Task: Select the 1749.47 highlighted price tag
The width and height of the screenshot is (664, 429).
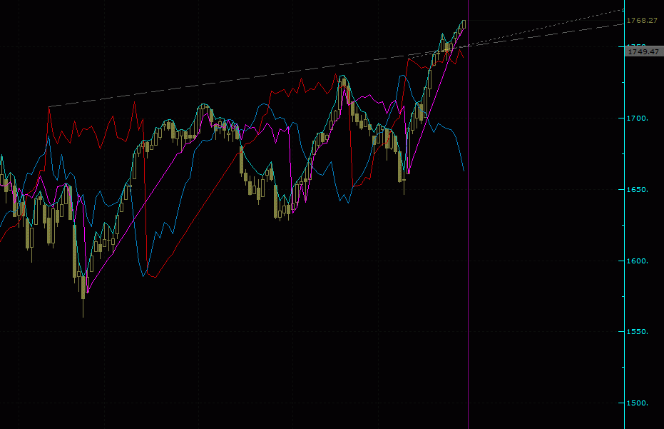Action: (643, 51)
